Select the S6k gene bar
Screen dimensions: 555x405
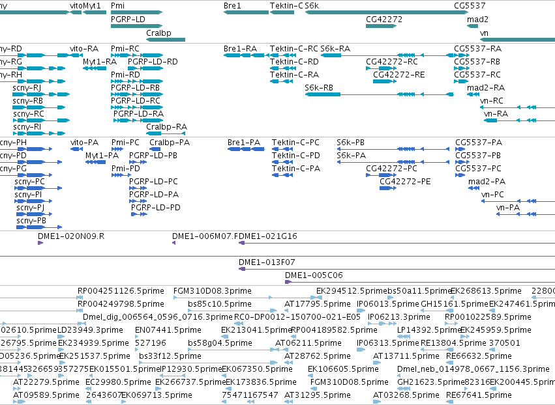(x=387, y=12)
